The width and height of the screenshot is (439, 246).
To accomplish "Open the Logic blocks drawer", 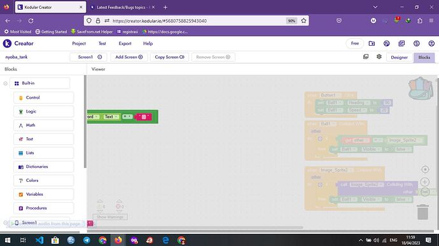I will pyautogui.click(x=44, y=111).
